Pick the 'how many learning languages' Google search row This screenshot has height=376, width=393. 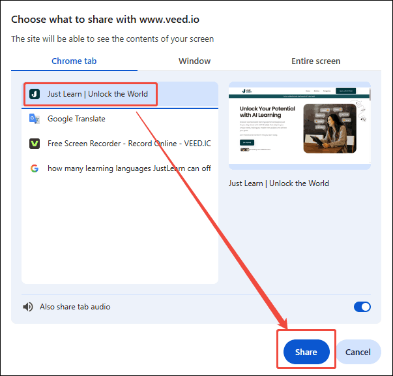coord(120,168)
